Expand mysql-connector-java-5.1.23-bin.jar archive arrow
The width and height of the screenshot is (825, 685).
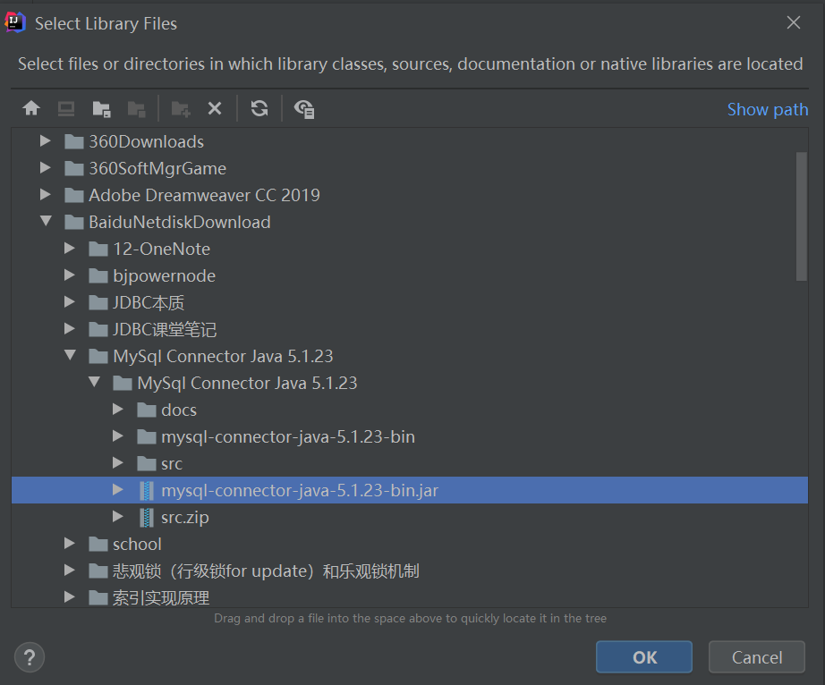point(118,489)
